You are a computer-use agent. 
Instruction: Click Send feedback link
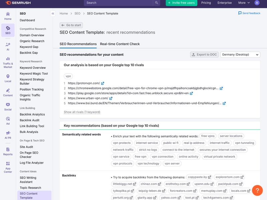[x=249, y=13]
